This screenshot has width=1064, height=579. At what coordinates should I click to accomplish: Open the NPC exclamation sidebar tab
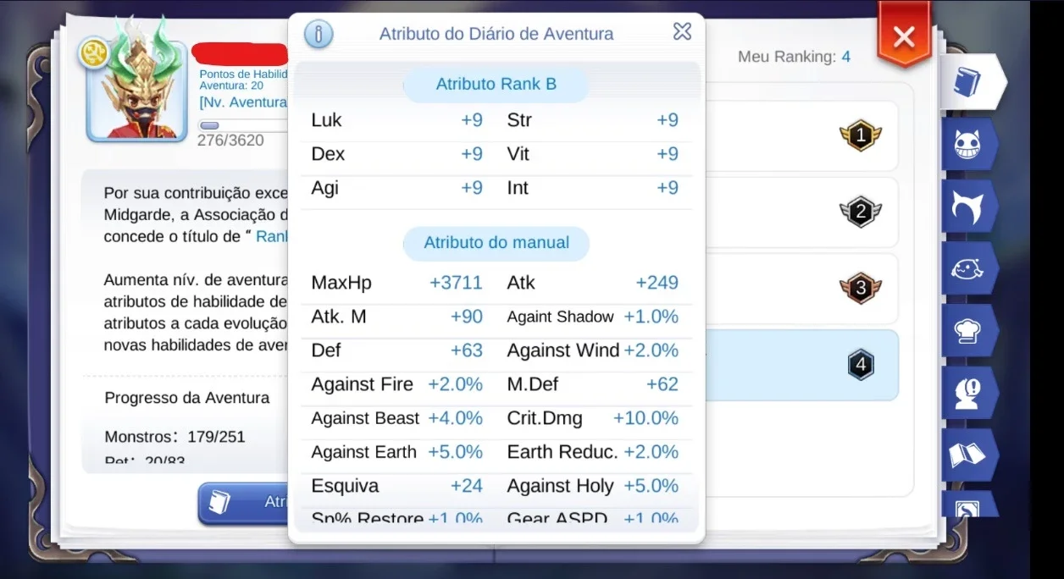pos(969,393)
